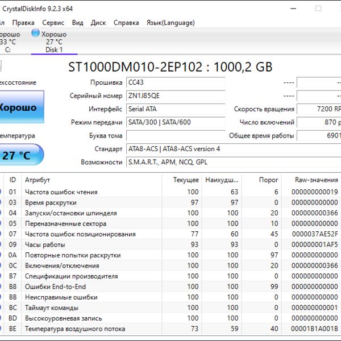This screenshot has height=341, width=341.
Task: Click the Общее время работы value
Action: (319, 135)
